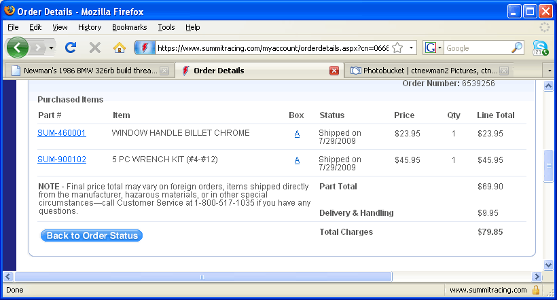
Task: Reload the page with the Refresh icon
Action: 71,48
